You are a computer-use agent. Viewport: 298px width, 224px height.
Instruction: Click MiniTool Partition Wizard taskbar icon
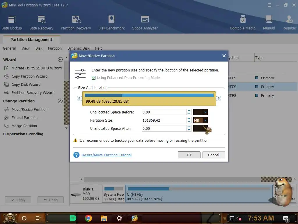[x=134, y=218]
